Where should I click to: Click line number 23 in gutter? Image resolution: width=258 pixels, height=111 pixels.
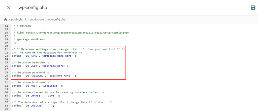click(6, 56)
